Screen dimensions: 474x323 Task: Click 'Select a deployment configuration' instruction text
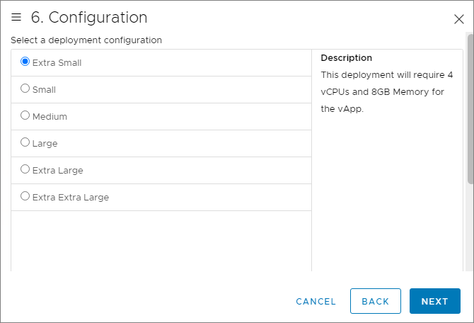coord(86,40)
